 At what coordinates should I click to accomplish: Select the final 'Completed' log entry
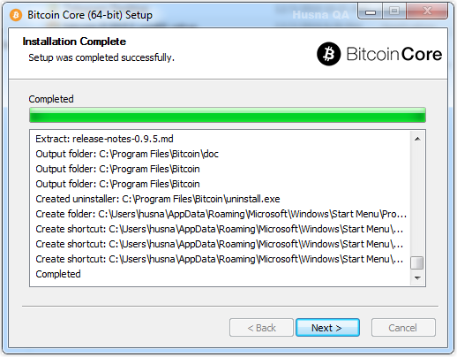[58, 274]
